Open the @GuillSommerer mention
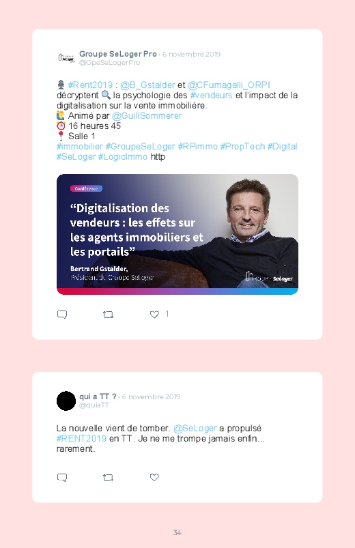The width and height of the screenshot is (355, 548). click(x=147, y=116)
